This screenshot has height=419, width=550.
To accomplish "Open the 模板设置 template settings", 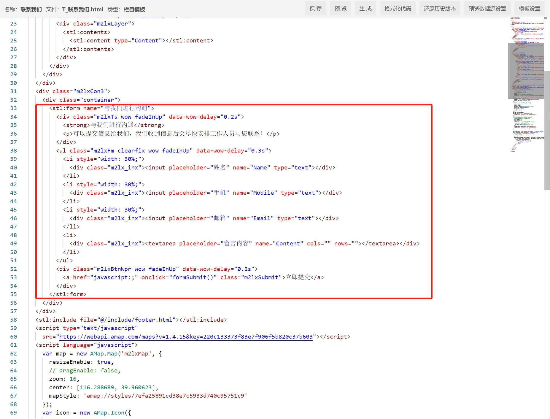I will pyautogui.click(x=529, y=9).
